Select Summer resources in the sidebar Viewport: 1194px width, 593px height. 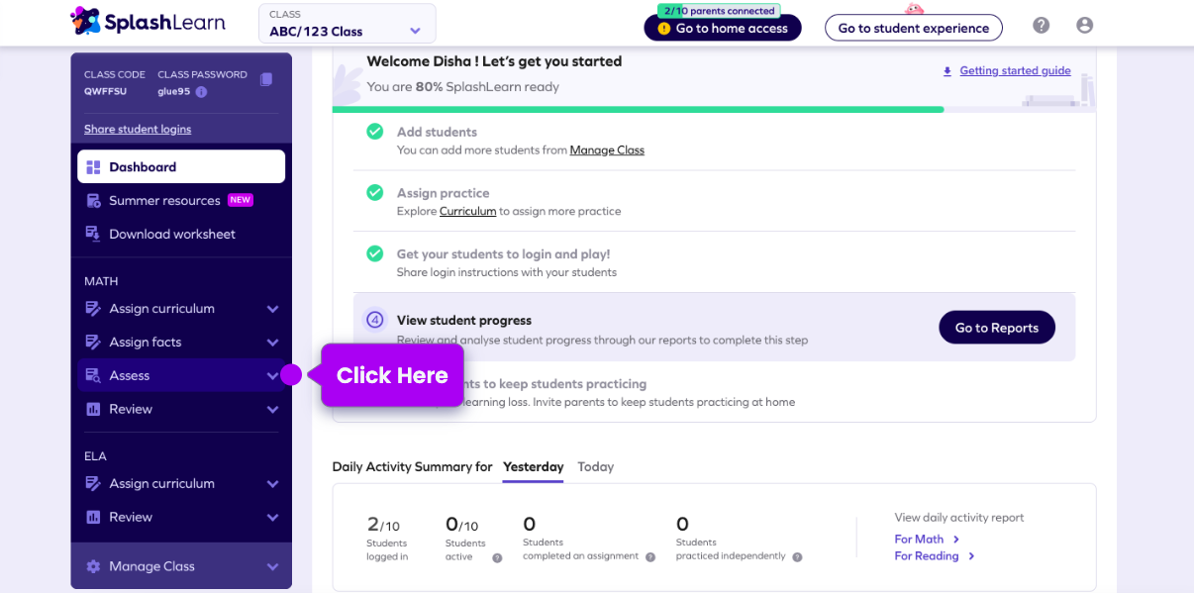tap(164, 201)
